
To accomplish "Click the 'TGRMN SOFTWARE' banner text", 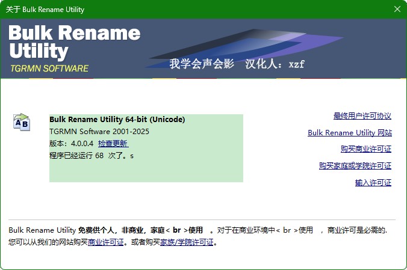I will click(49, 69).
